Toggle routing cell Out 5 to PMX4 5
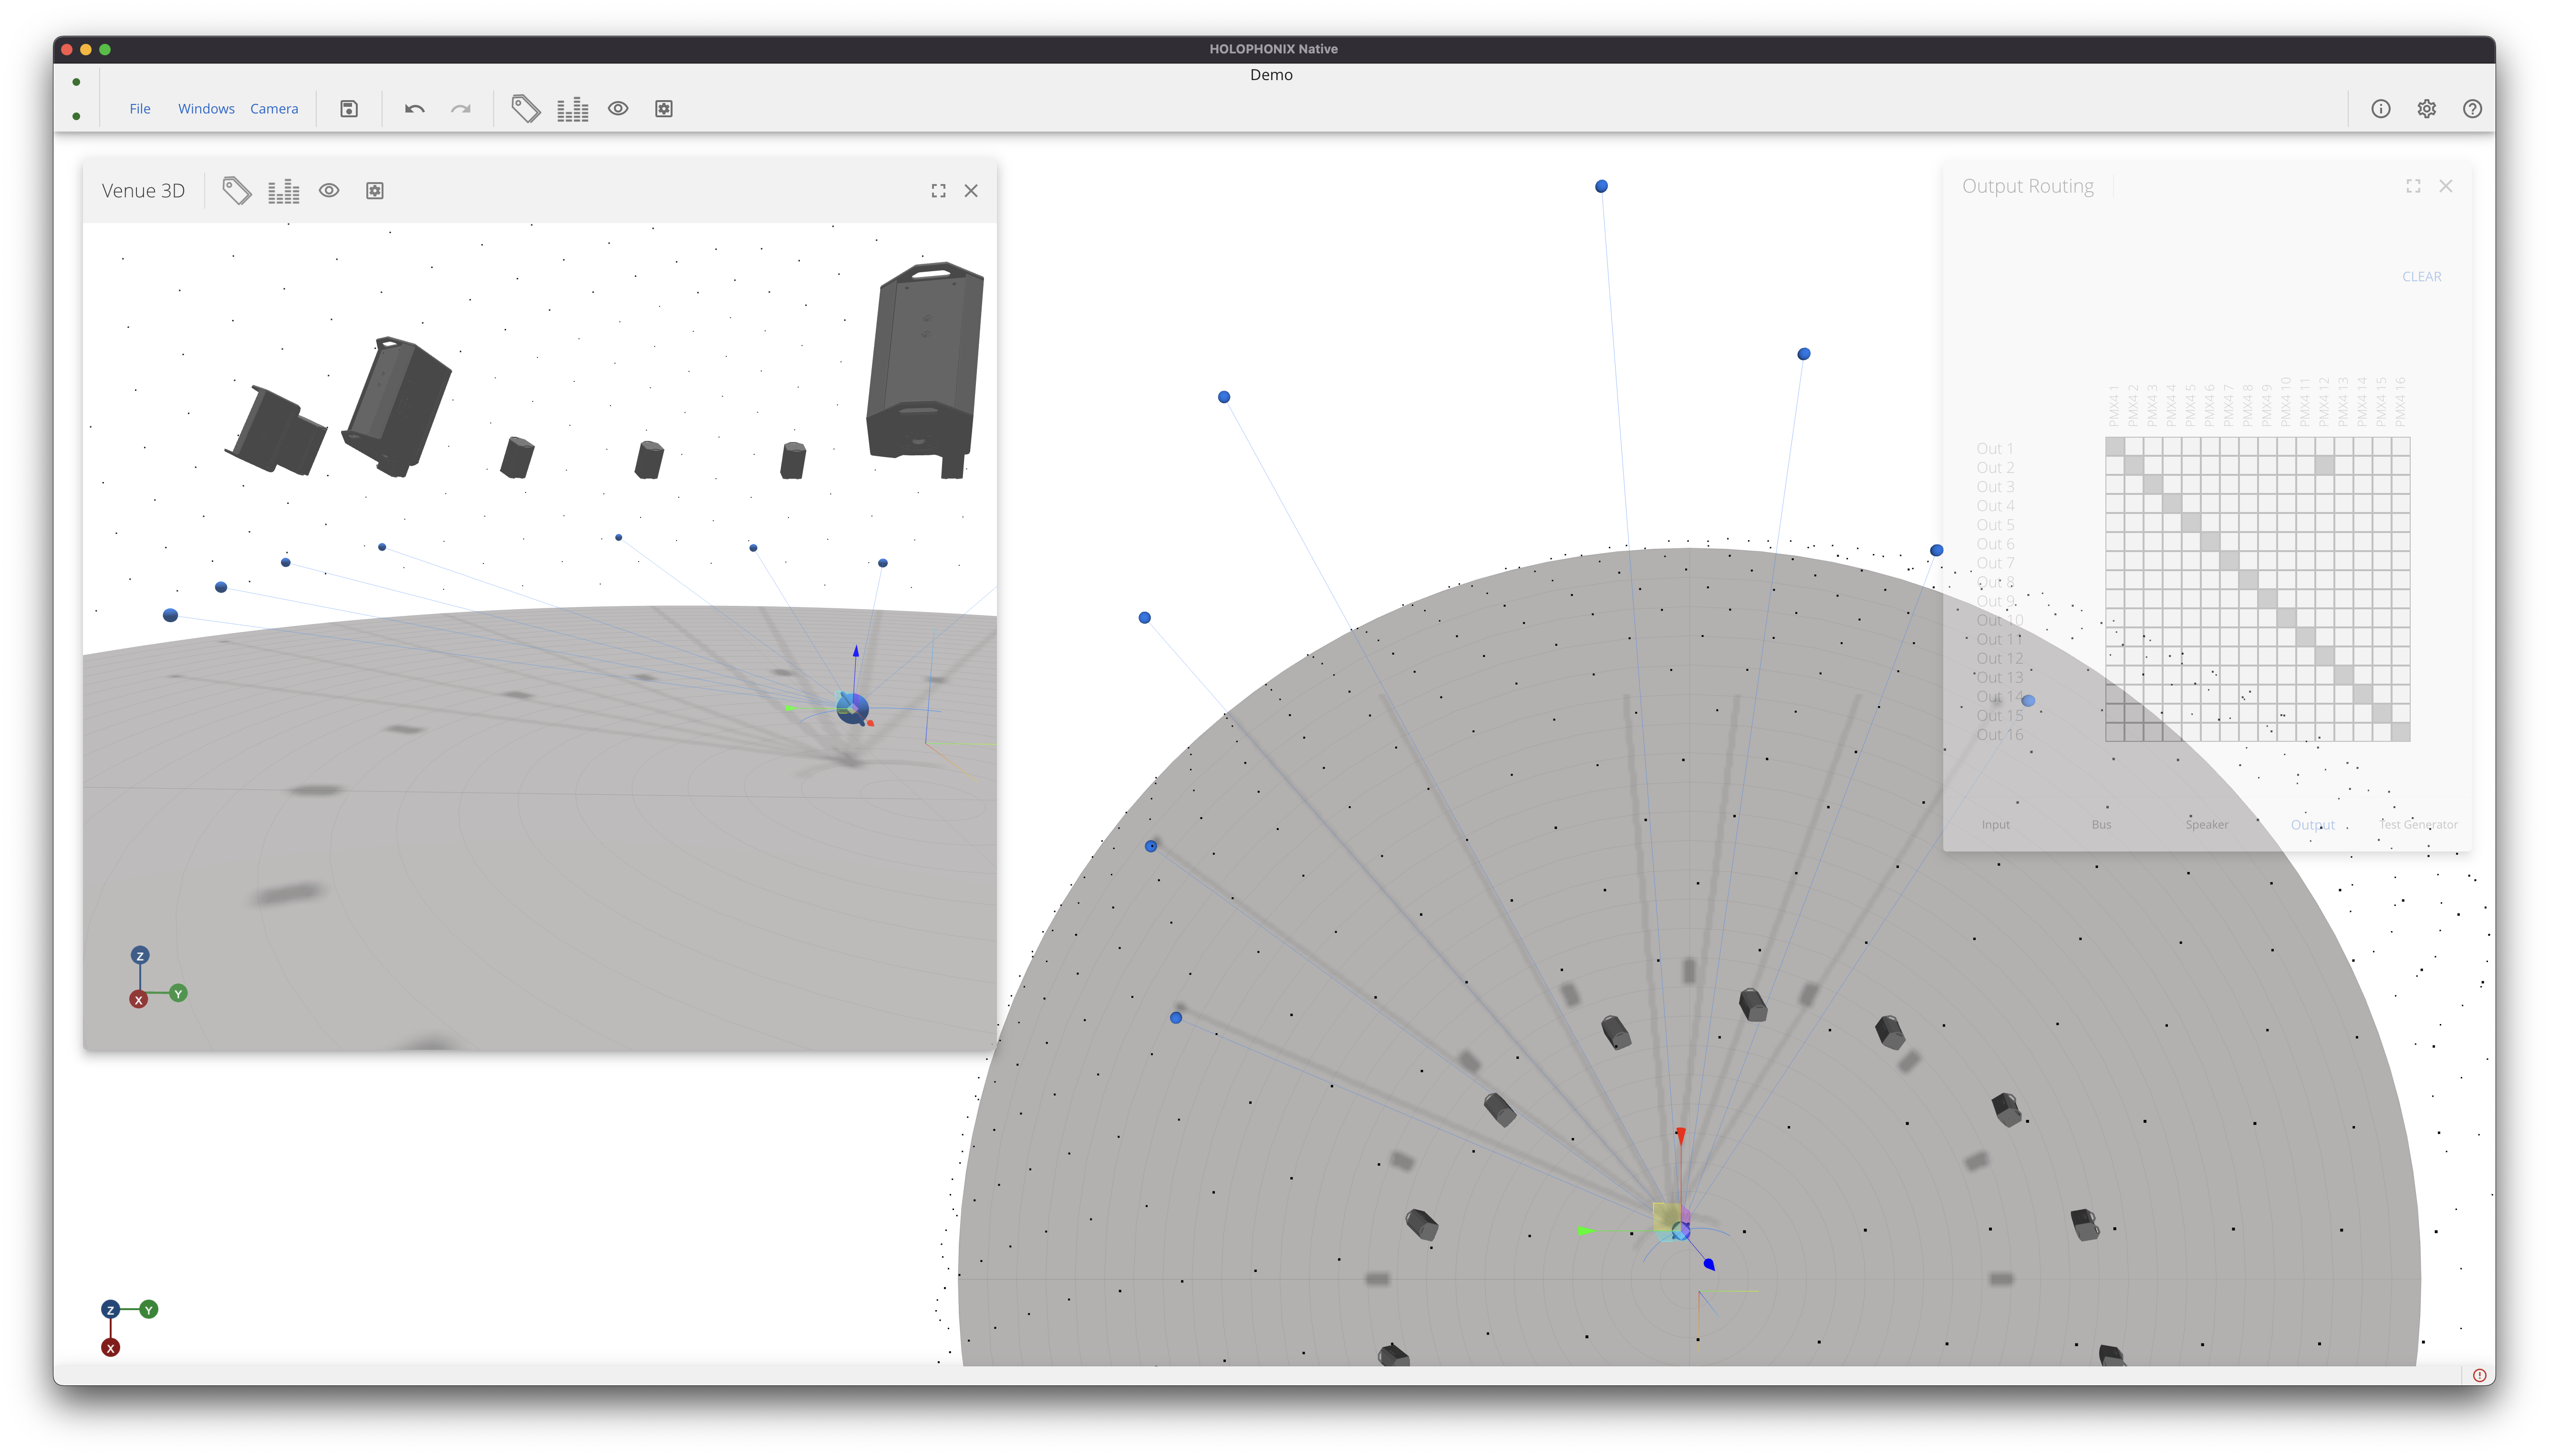This screenshot has width=2549, height=1456. 2191,524
